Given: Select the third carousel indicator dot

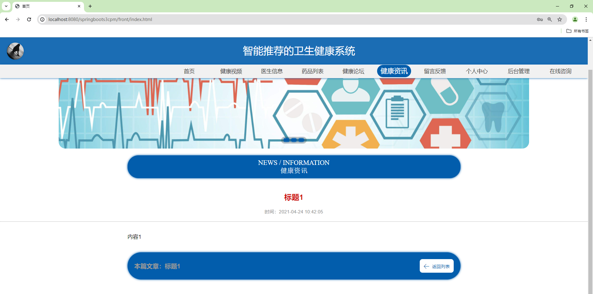Looking at the screenshot, I should coord(301,140).
